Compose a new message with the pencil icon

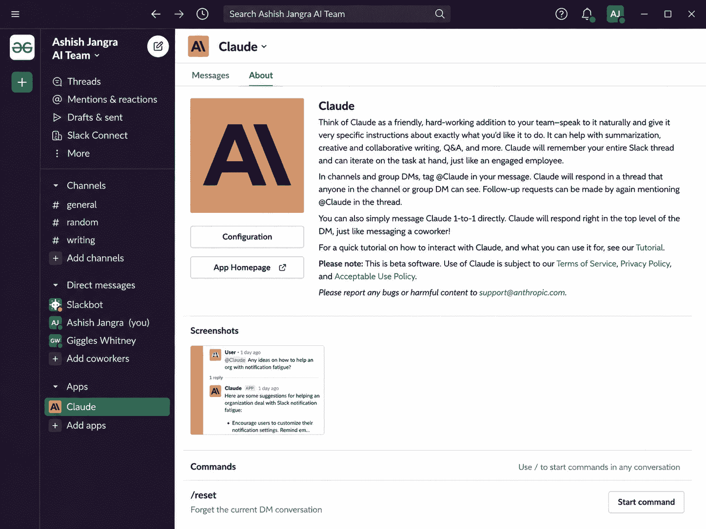coord(158,46)
